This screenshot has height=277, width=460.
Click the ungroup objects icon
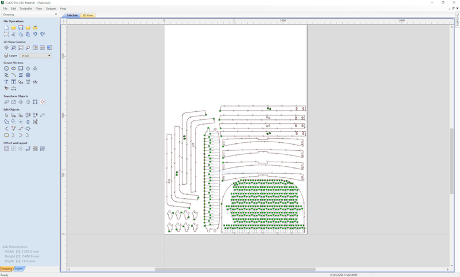tap(35, 115)
